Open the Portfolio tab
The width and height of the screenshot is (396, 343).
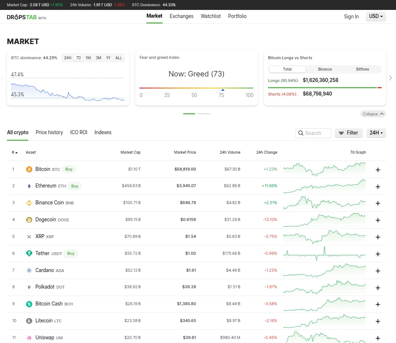[237, 16]
